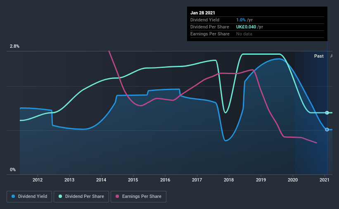The height and width of the screenshot is (209, 339).
Task: Click the 2012 x-axis label
Action: (x=38, y=180)
